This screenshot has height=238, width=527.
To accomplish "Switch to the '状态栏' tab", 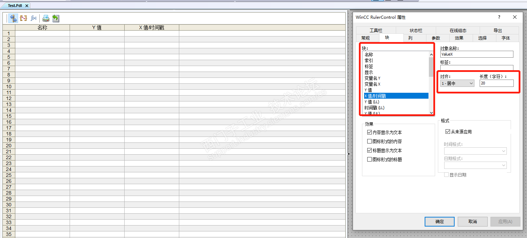I will click(x=416, y=31).
